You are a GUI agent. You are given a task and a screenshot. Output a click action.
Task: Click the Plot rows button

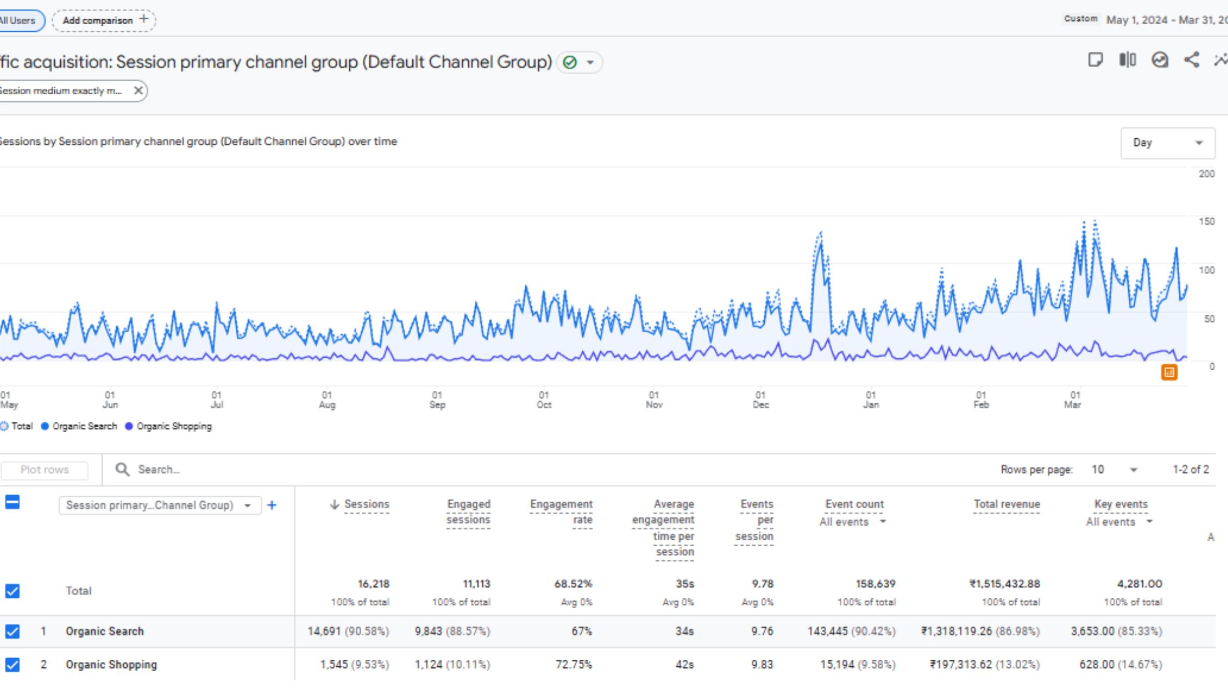[44, 469]
